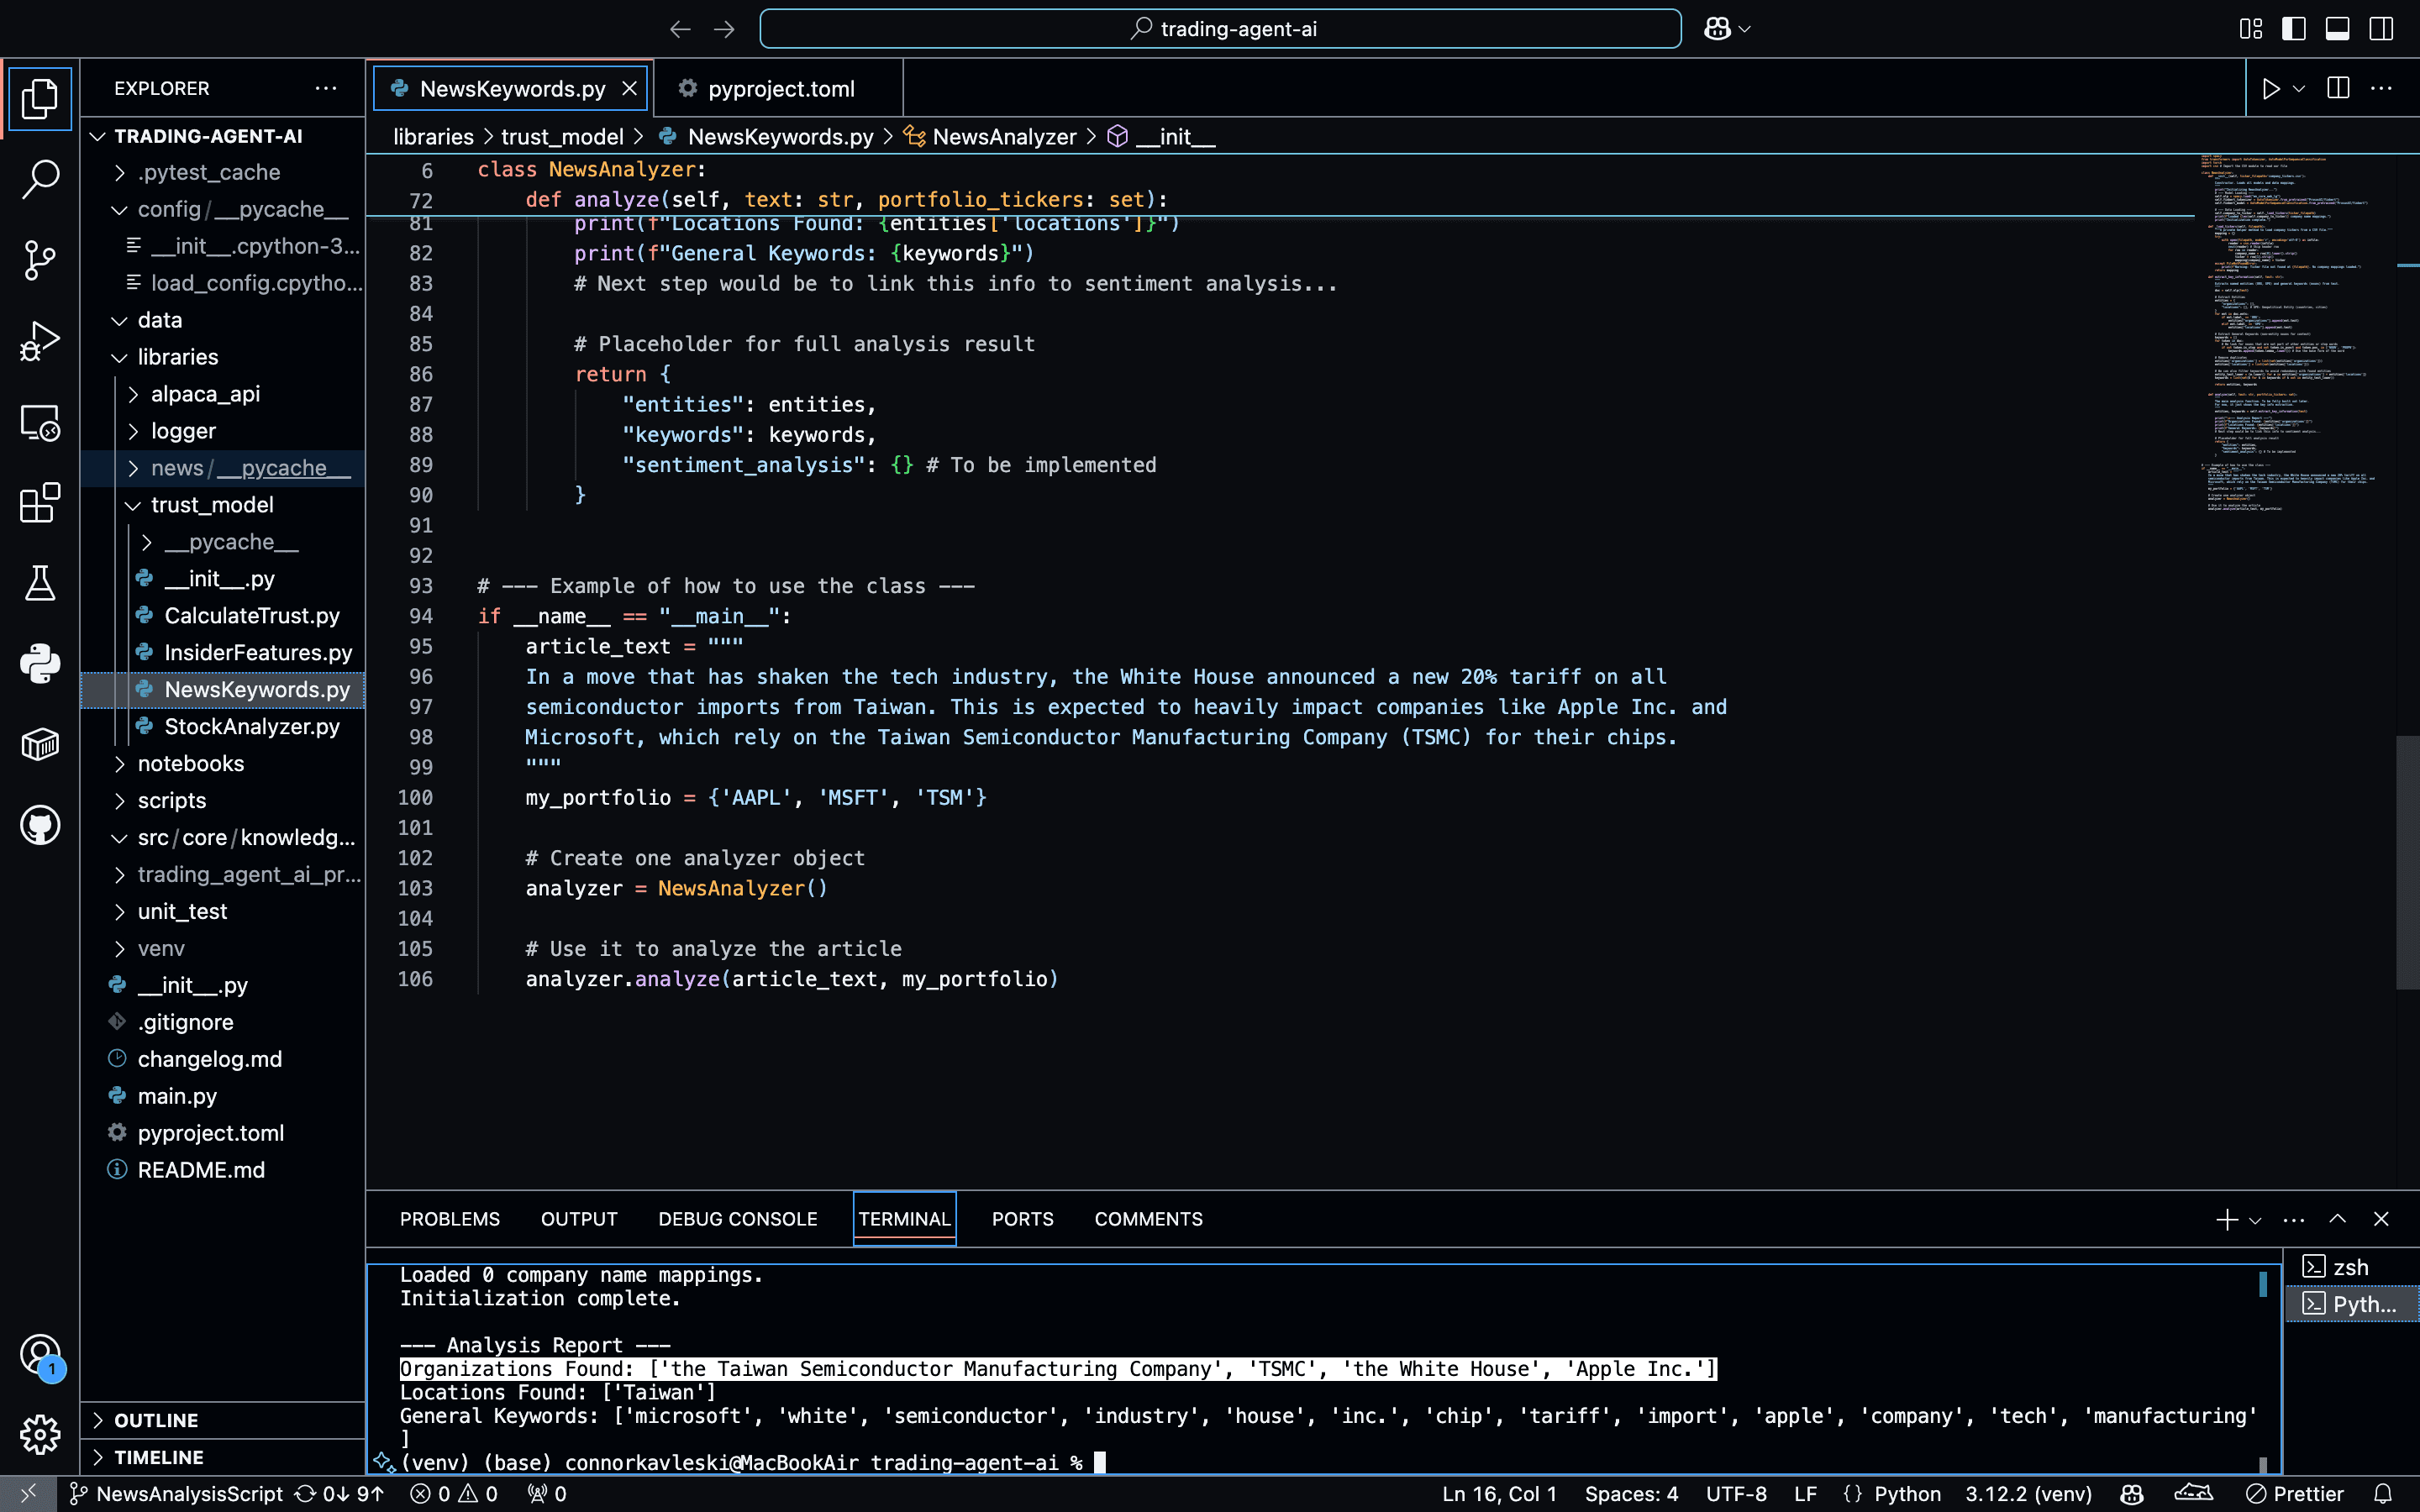2420x1512 pixels.
Task: Toggle the bottom panel visibility
Action: 2337,29
